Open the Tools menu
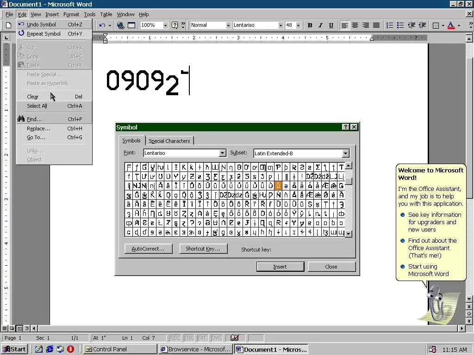 pyautogui.click(x=89, y=14)
